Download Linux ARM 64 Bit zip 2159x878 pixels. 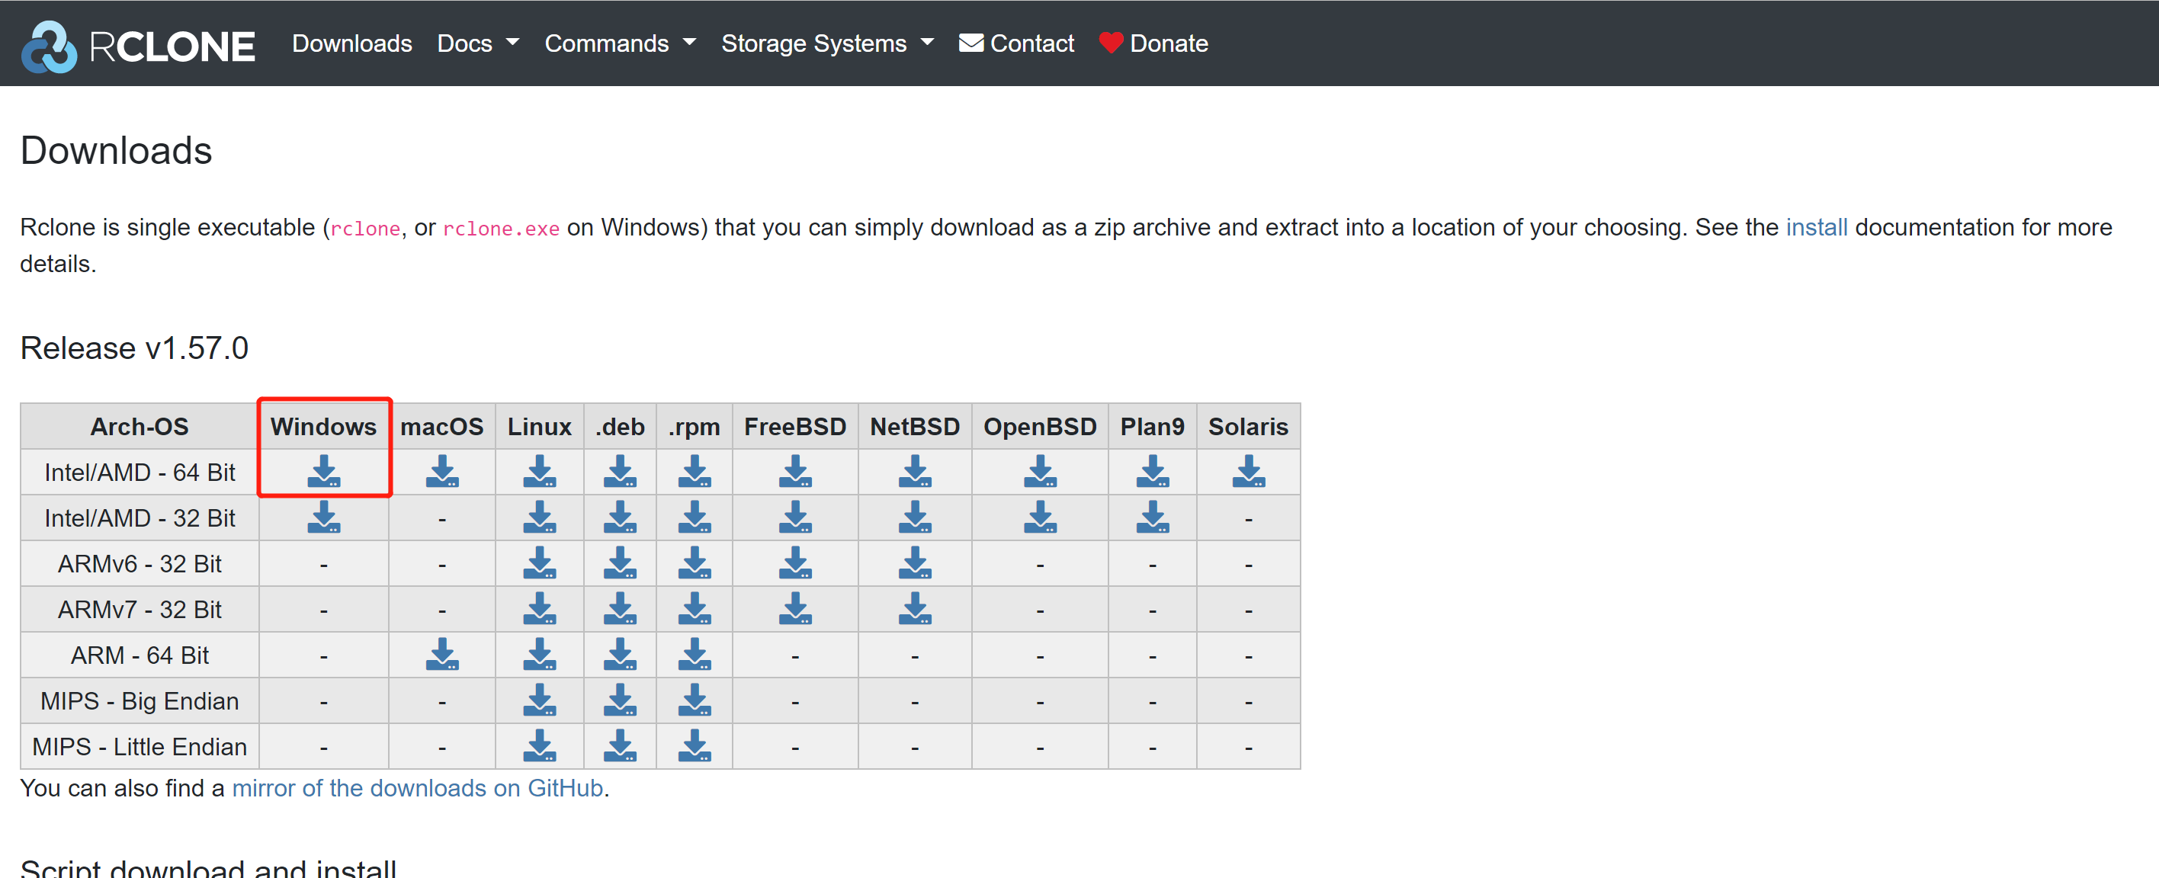[539, 655]
